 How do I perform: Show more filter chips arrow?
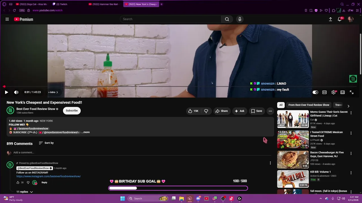(x=348, y=106)
